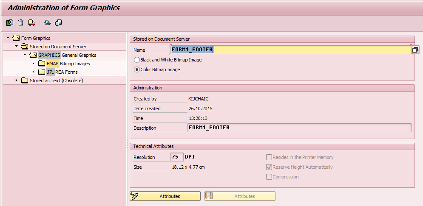Image resolution: width=423 pixels, height=206 pixels.
Task: Click the Date created label
Action: tap(147, 109)
